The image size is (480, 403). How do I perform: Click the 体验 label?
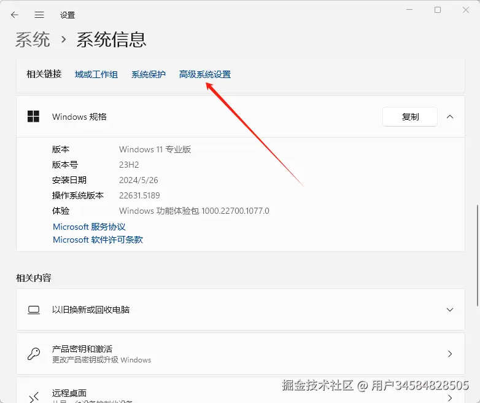pos(61,211)
